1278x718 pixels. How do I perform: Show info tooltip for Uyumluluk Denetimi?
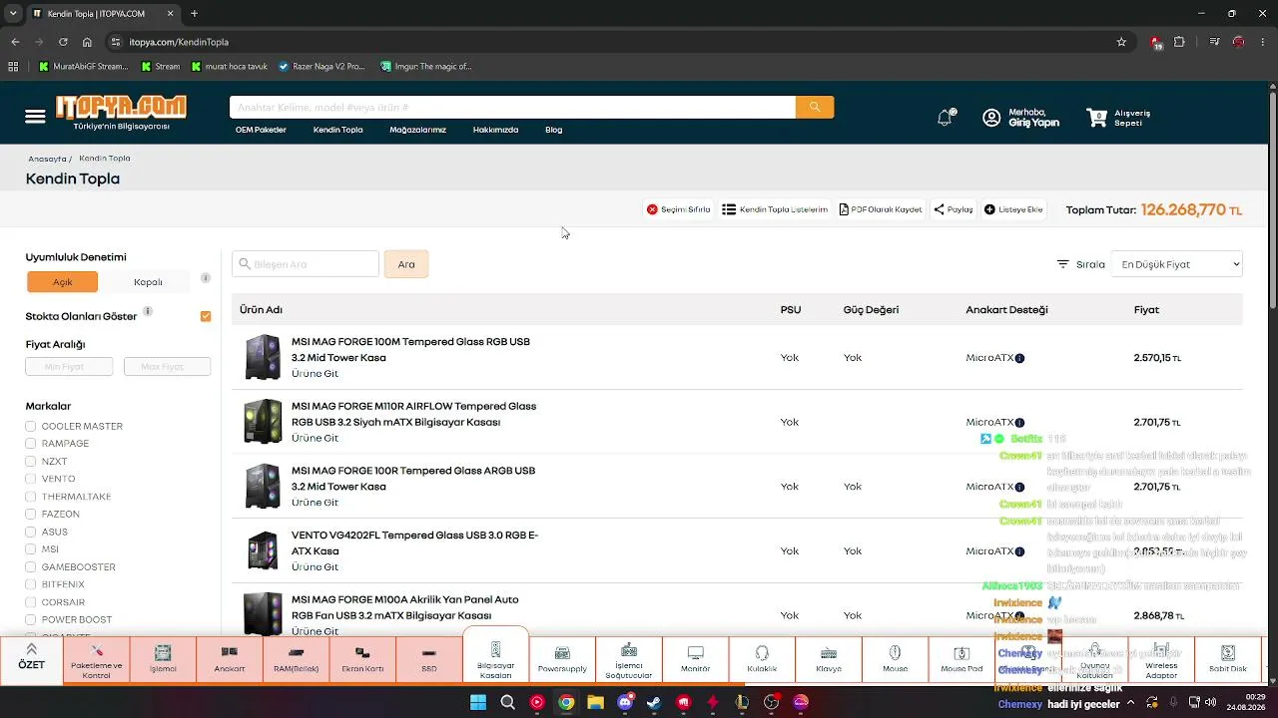point(206,278)
